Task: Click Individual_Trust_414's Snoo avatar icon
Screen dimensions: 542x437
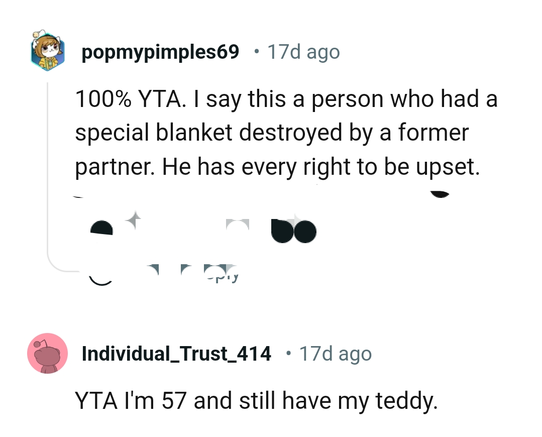Action: click(48, 354)
